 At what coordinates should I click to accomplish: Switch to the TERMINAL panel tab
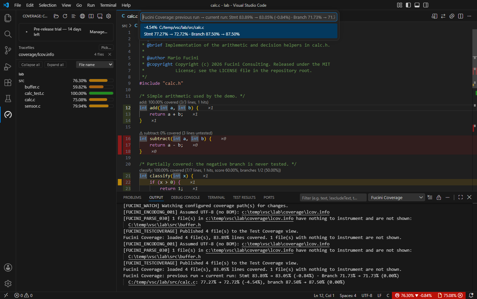click(x=216, y=197)
